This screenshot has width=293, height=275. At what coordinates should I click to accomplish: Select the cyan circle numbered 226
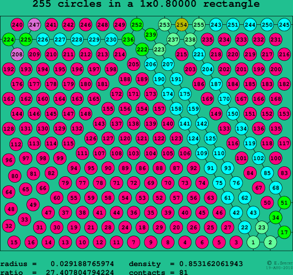point(43,40)
